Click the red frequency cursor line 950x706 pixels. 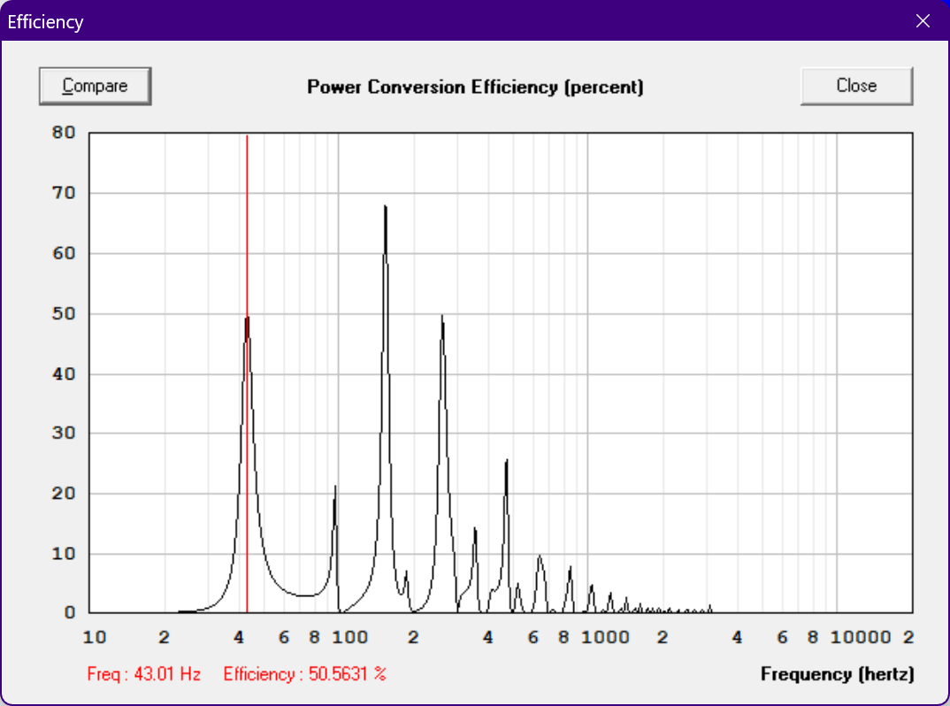tap(247, 373)
